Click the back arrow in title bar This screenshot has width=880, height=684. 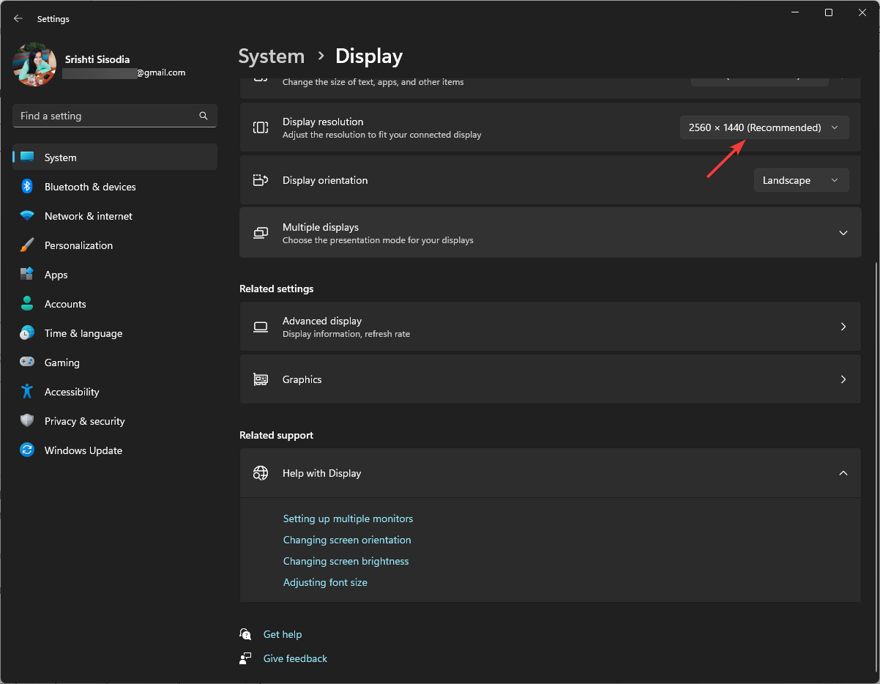(18, 18)
